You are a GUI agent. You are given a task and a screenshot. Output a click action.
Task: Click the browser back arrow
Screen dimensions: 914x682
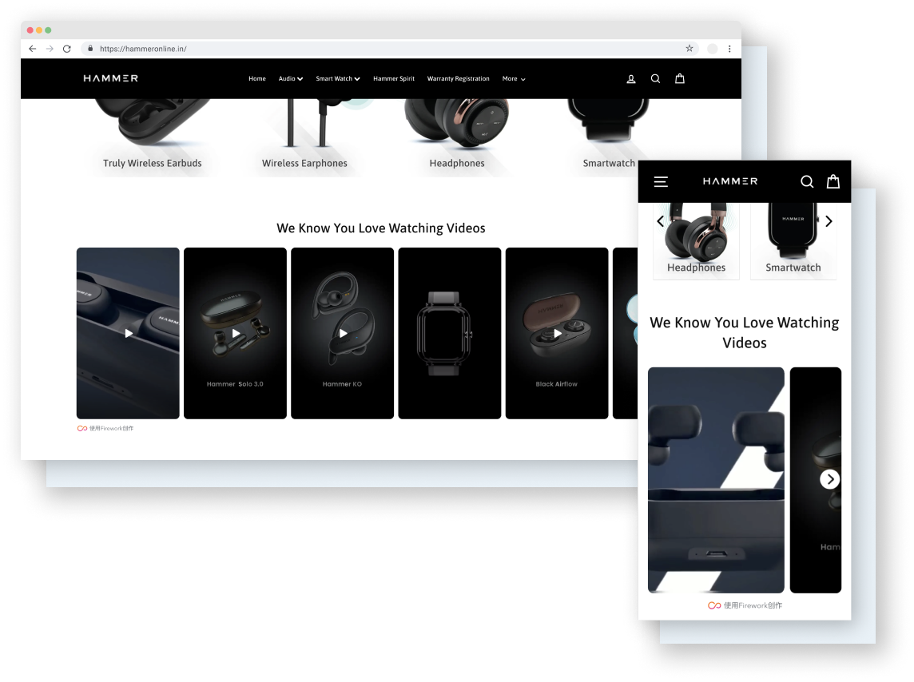click(33, 49)
